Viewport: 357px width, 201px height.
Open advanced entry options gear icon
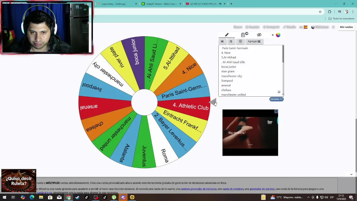tap(240, 41)
